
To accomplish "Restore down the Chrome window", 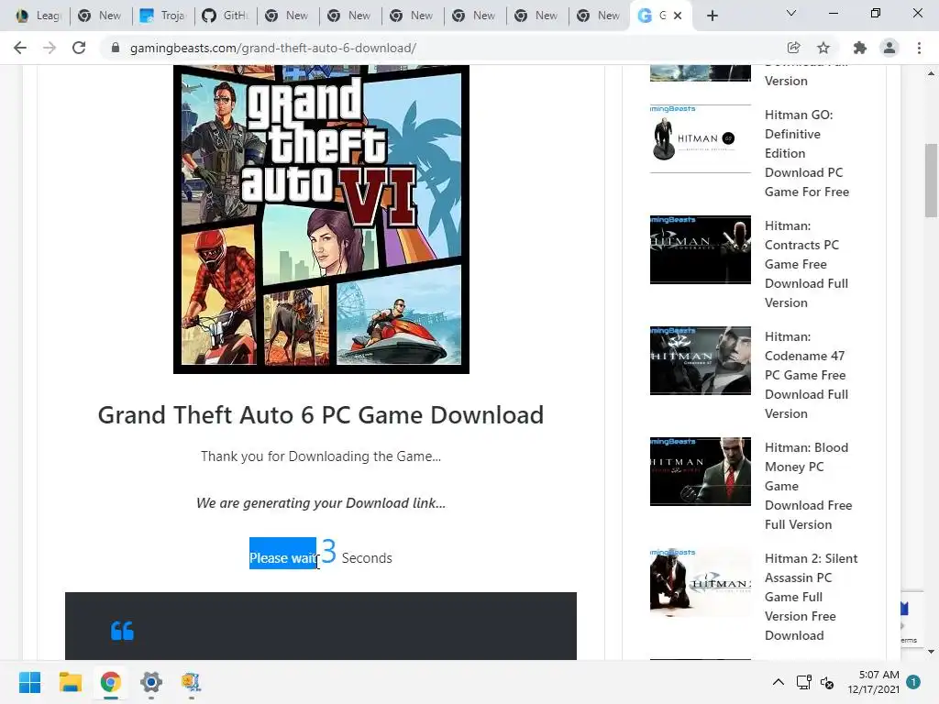I will pyautogui.click(x=876, y=13).
